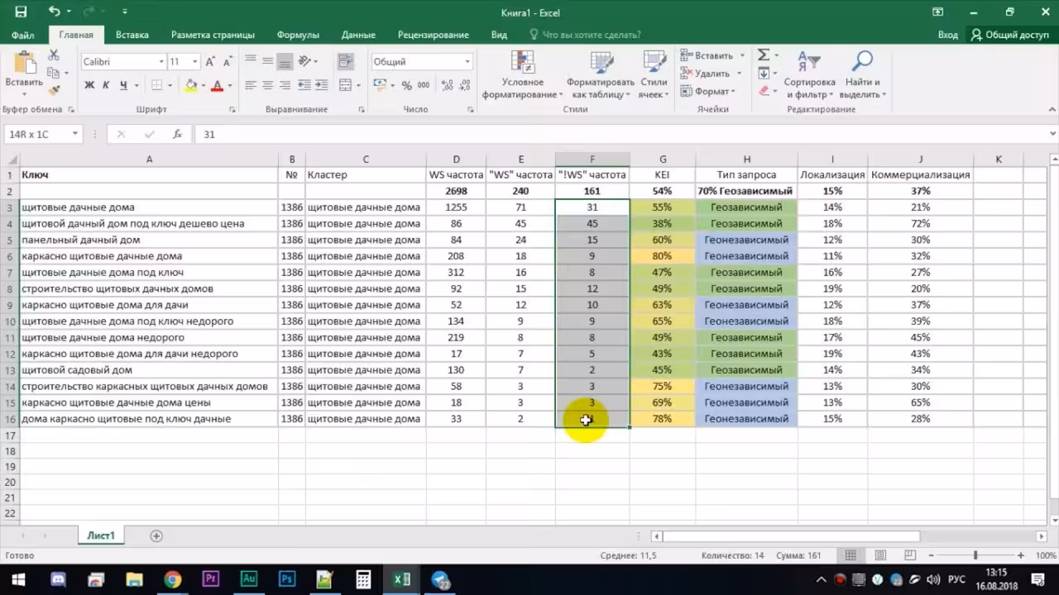Expand the Calibri font name dropdown
This screenshot has width=1059, height=595.
[x=161, y=62]
